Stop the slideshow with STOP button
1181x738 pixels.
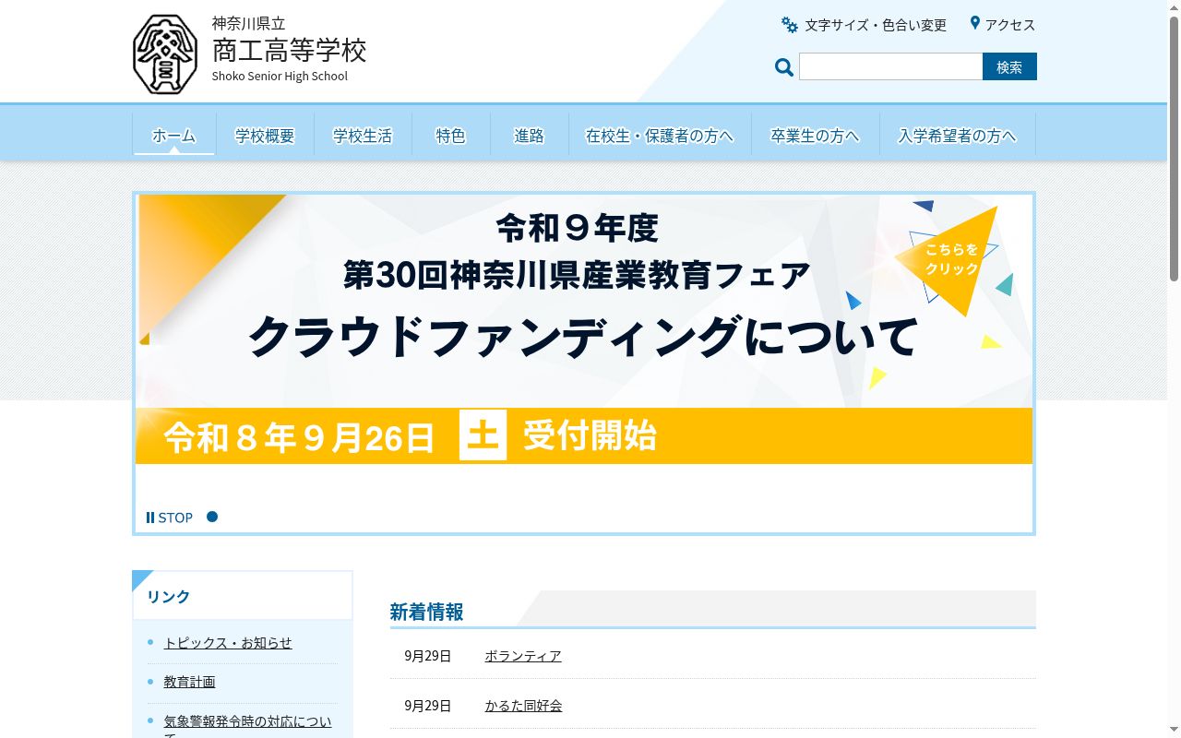point(170,518)
